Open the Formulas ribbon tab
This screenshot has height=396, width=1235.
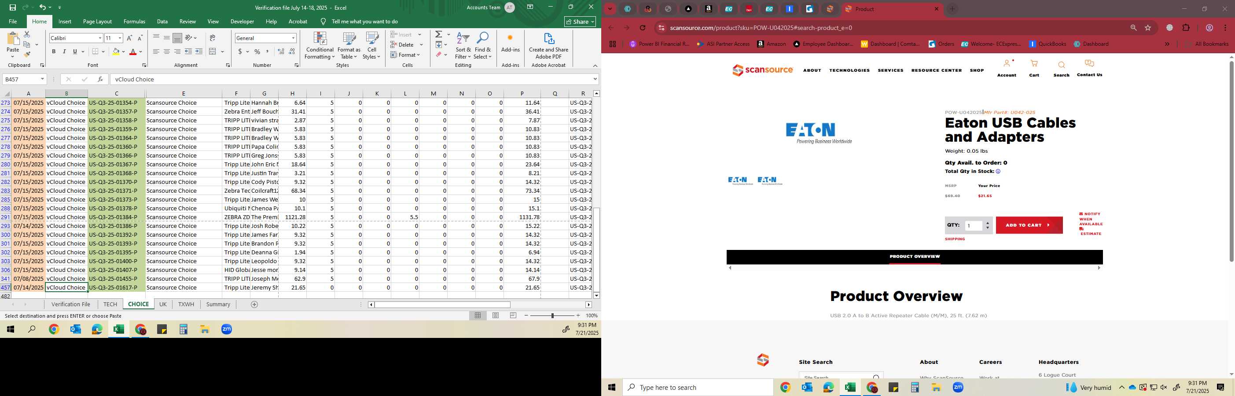(134, 22)
